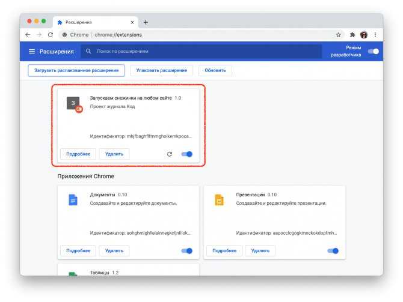Image resolution: width=403 pixels, height=302 pixels.
Task: Open a new tab with plus button
Action: click(x=146, y=22)
